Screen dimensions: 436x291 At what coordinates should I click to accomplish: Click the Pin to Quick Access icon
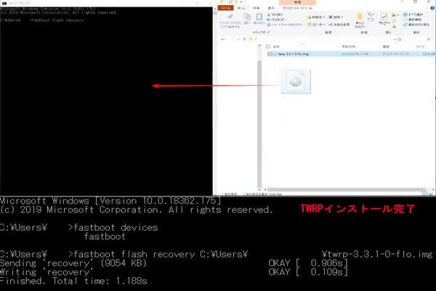(x=228, y=17)
